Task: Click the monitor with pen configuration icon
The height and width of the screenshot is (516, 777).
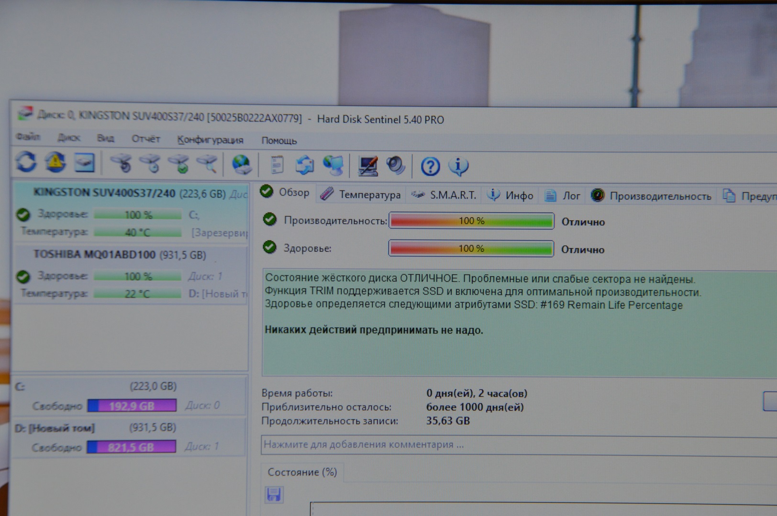Action: [367, 166]
